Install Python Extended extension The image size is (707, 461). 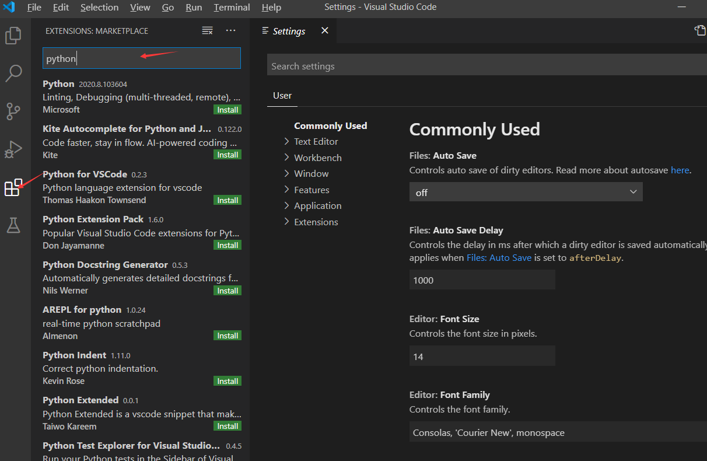click(x=228, y=426)
